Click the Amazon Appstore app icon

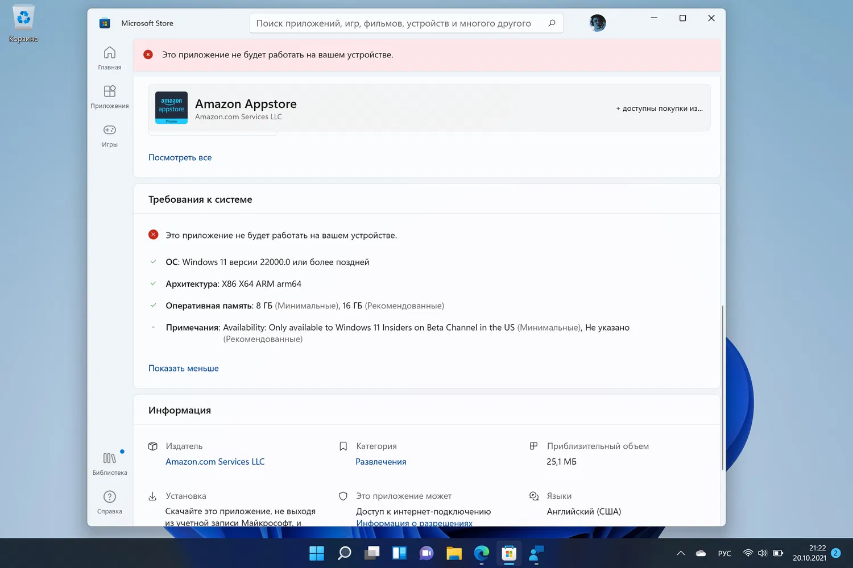(171, 108)
